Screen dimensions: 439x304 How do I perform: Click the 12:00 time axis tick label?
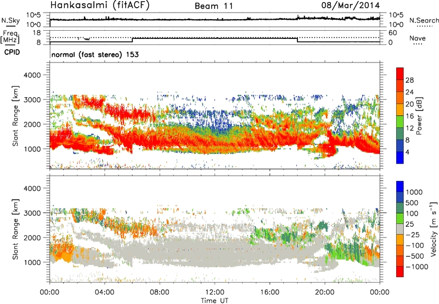215,292
